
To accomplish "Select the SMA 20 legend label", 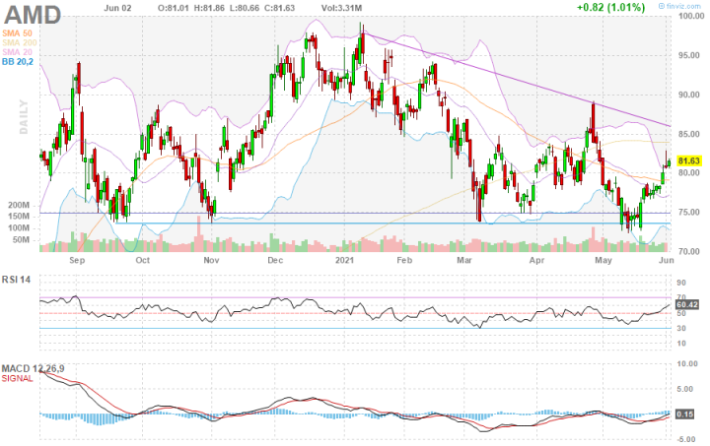I will [17, 52].
